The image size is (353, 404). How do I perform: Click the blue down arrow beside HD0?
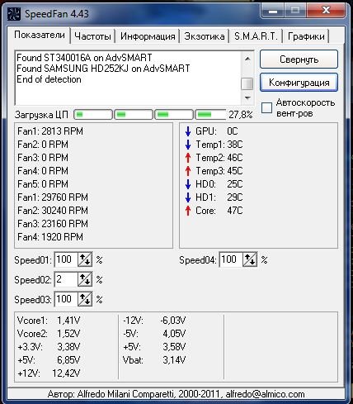click(x=188, y=184)
